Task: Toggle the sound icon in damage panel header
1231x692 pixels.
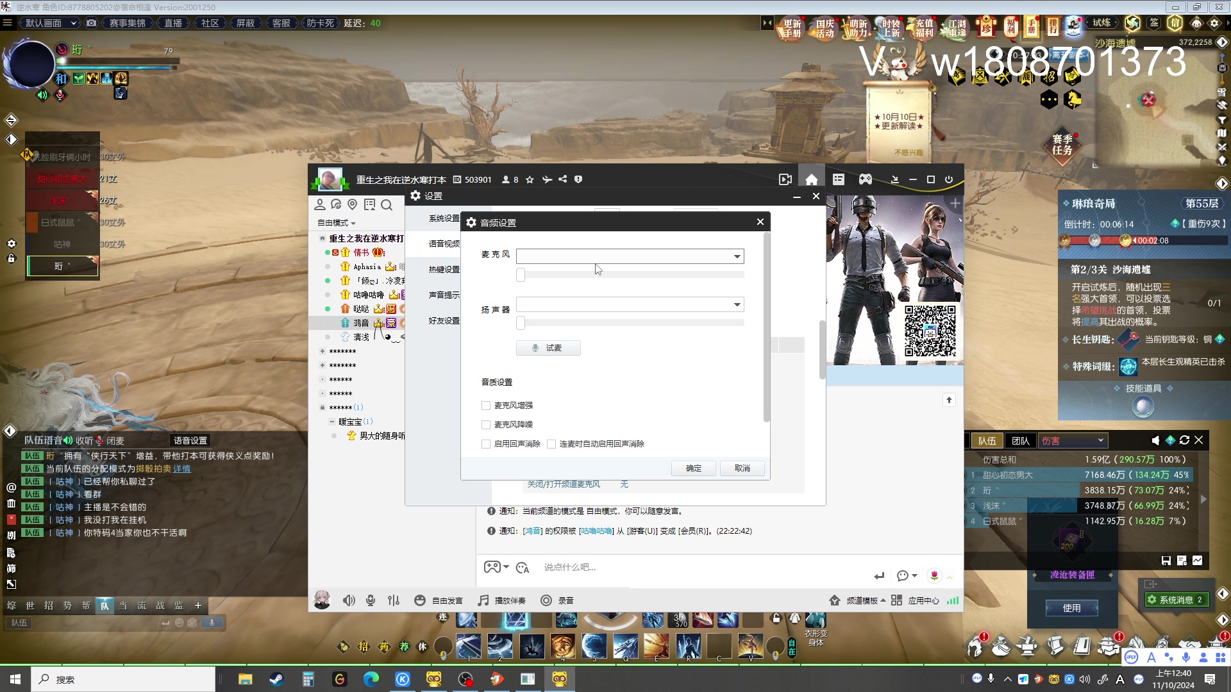Action: 1155,440
